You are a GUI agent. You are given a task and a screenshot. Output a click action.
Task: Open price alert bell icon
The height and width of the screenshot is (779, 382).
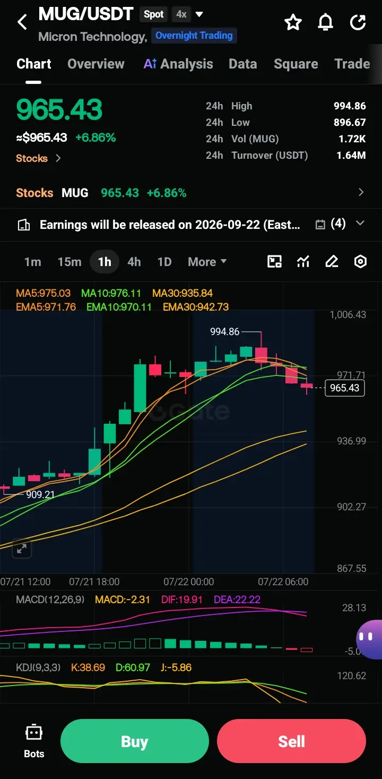[325, 22]
